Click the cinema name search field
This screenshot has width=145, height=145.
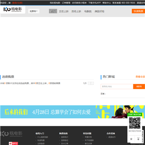(117, 87)
